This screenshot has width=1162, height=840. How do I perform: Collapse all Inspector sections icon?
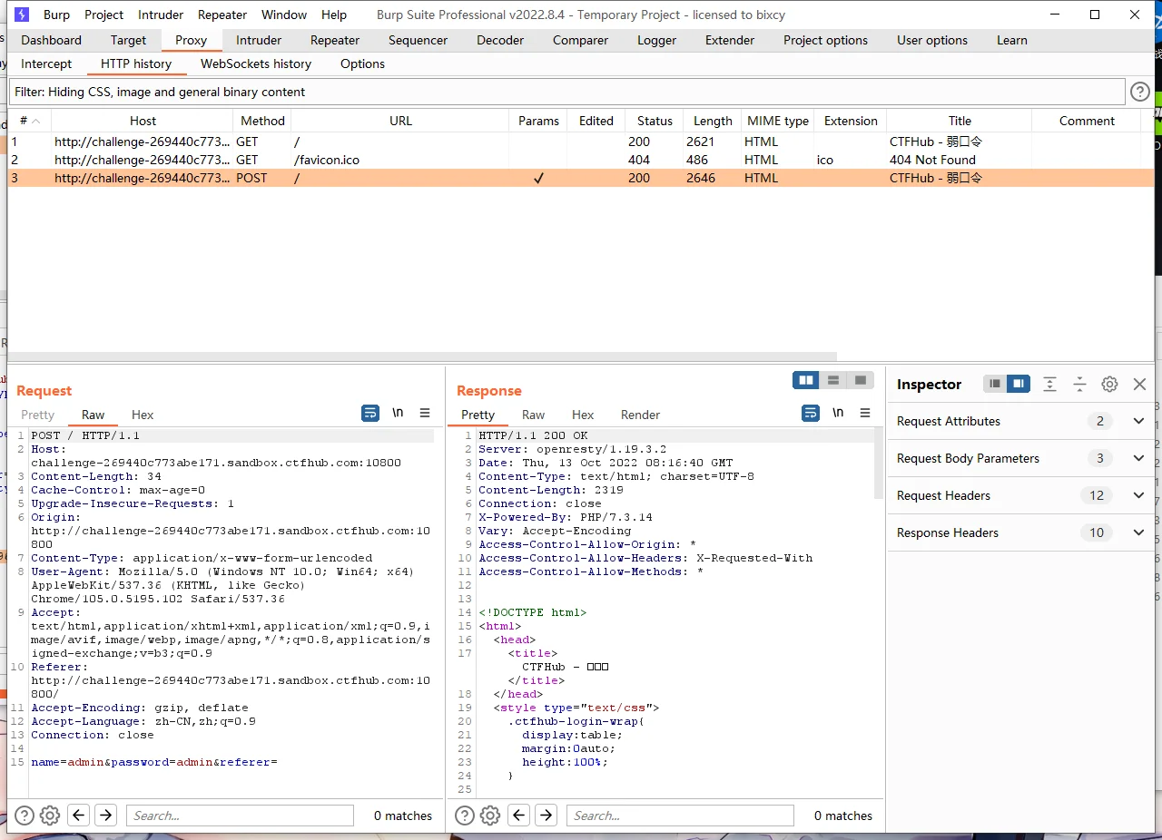tap(1079, 384)
